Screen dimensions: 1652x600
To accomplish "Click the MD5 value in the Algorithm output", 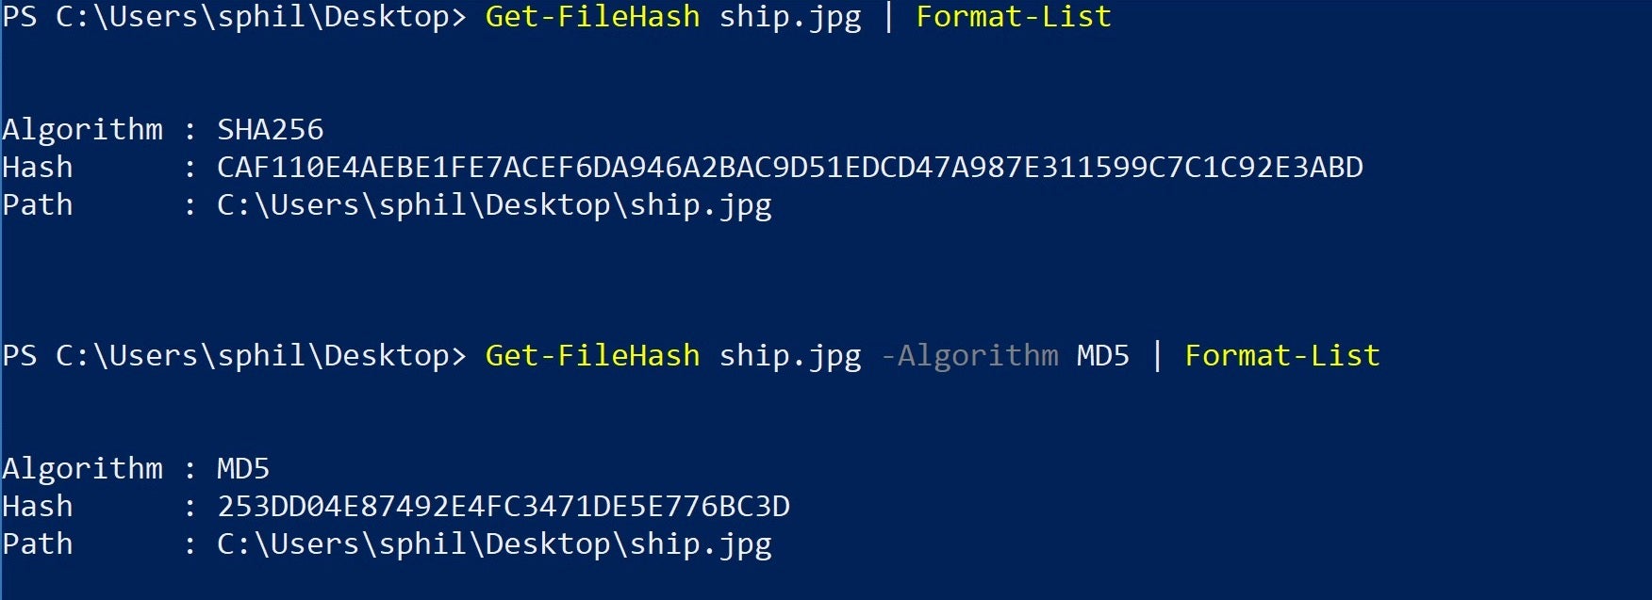I will click(x=243, y=468).
